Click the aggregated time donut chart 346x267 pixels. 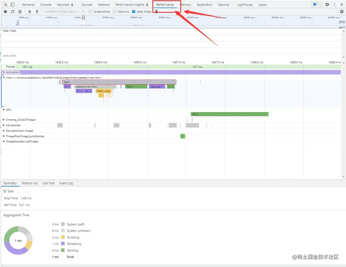tap(18, 241)
